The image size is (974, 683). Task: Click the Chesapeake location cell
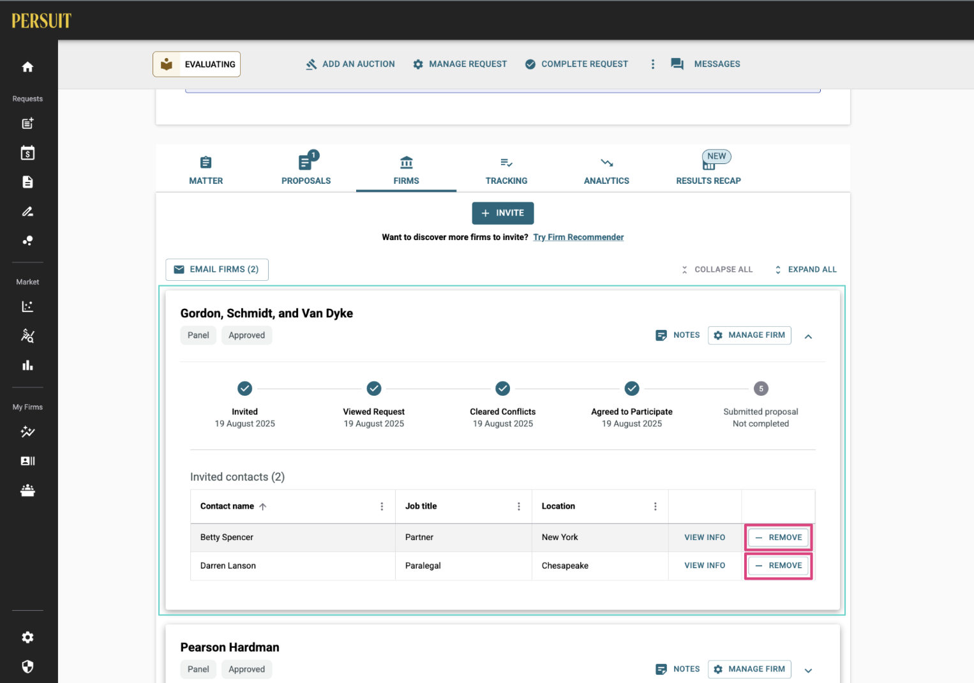[600, 566]
